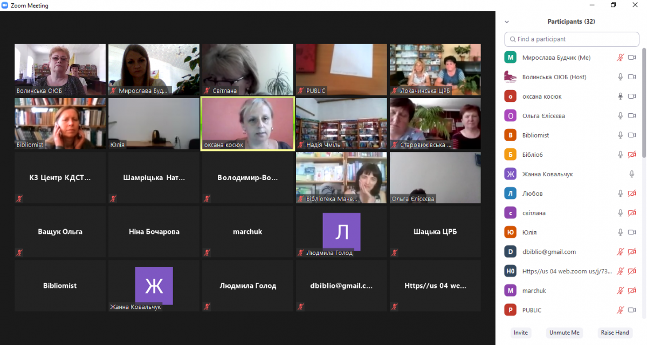Click the Локачинська ЦРБ video tile
Image resolution: width=647 pixels, height=345 pixels.
[x=435, y=70]
